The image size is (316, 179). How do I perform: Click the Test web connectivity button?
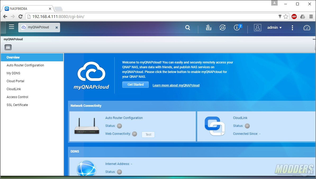click(148, 135)
